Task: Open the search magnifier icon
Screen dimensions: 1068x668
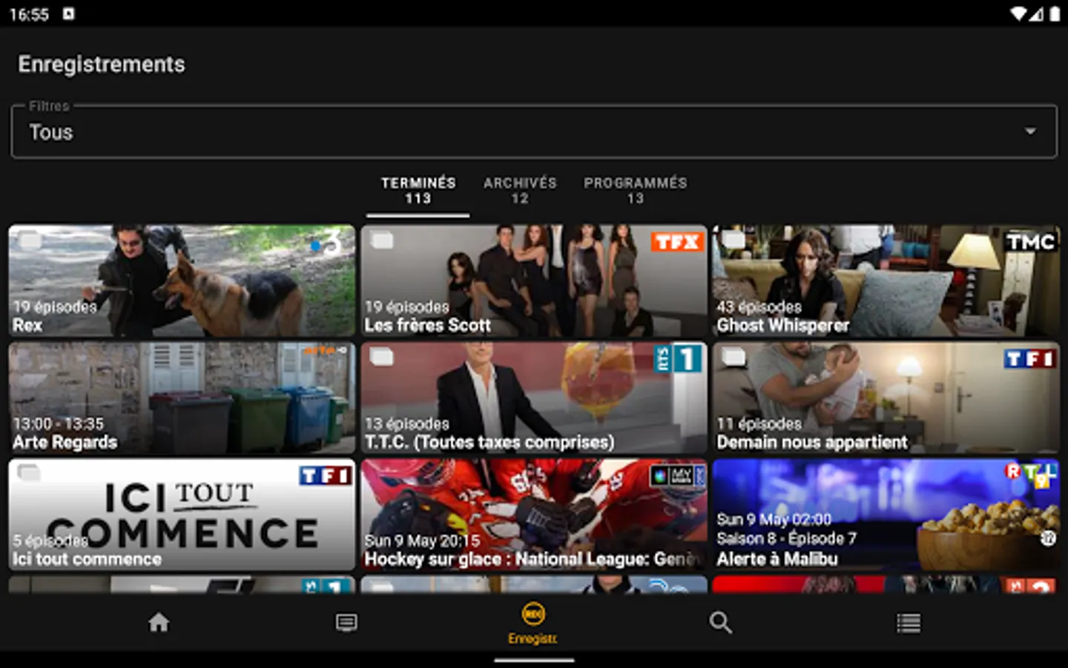Action: [720, 622]
